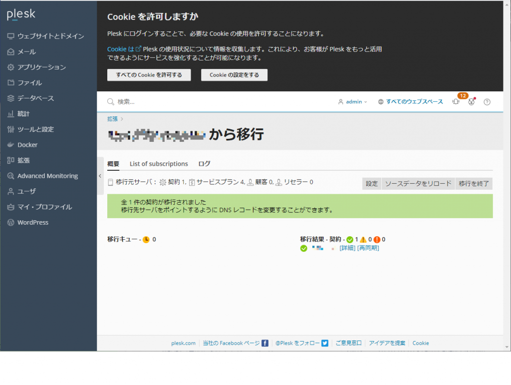Open アイデアを提案 footer link

pyautogui.click(x=387, y=343)
